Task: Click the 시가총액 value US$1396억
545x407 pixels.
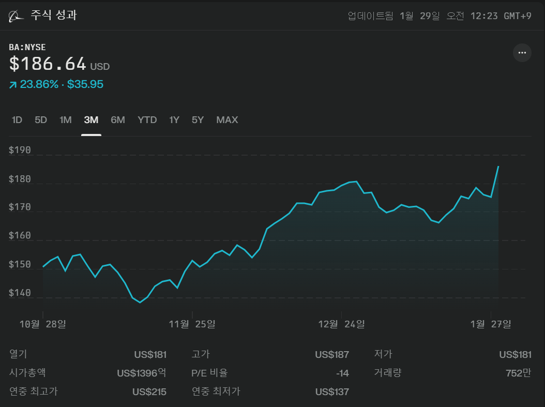Action: (142, 373)
